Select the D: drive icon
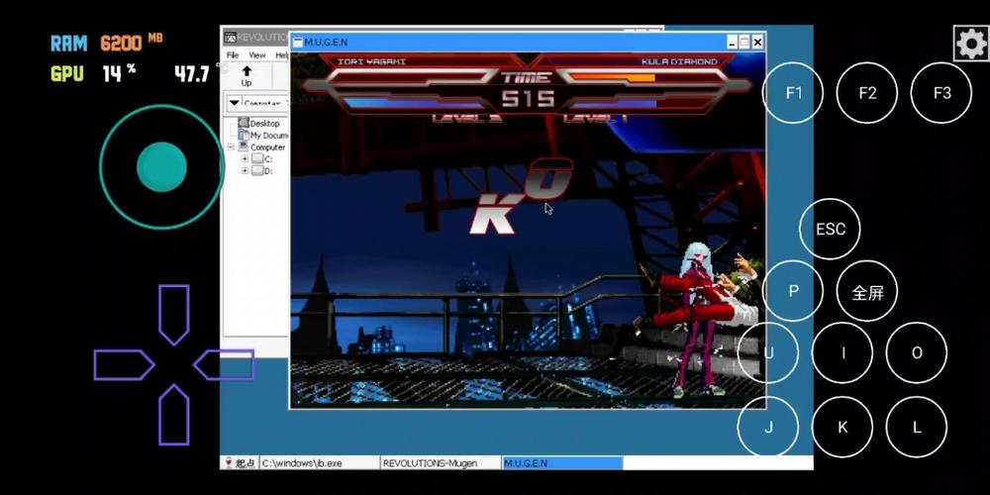Viewport: 990px width, 495px height. [257, 171]
